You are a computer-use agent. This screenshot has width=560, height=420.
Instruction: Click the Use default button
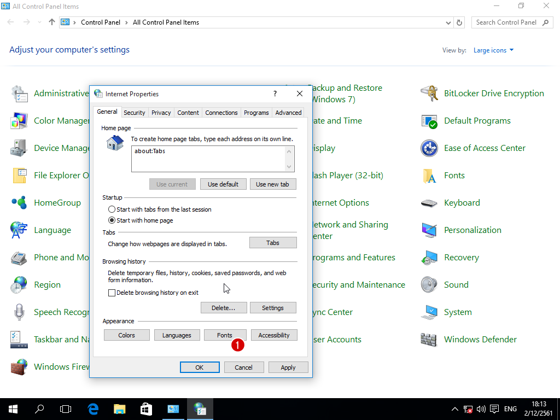pyautogui.click(x=223, y=184)
